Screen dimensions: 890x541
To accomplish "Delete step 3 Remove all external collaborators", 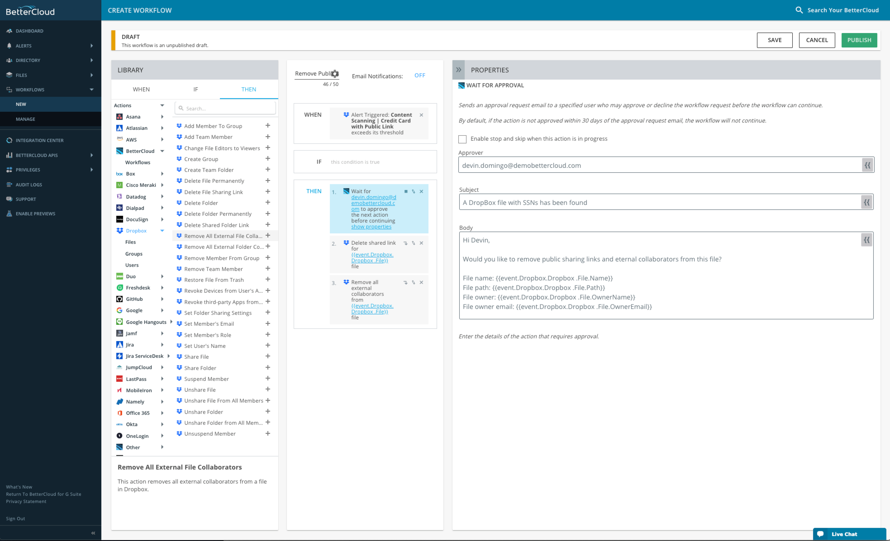I will click(421, 283).
